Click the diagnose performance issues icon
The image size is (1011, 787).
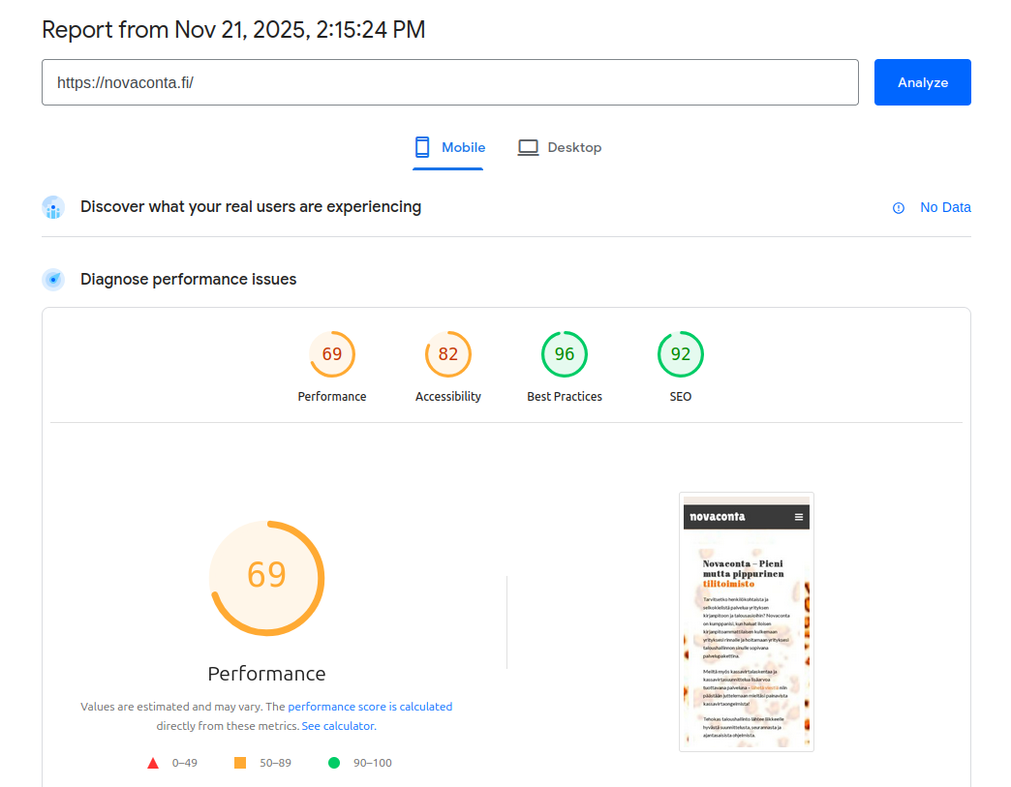point(53,280)
